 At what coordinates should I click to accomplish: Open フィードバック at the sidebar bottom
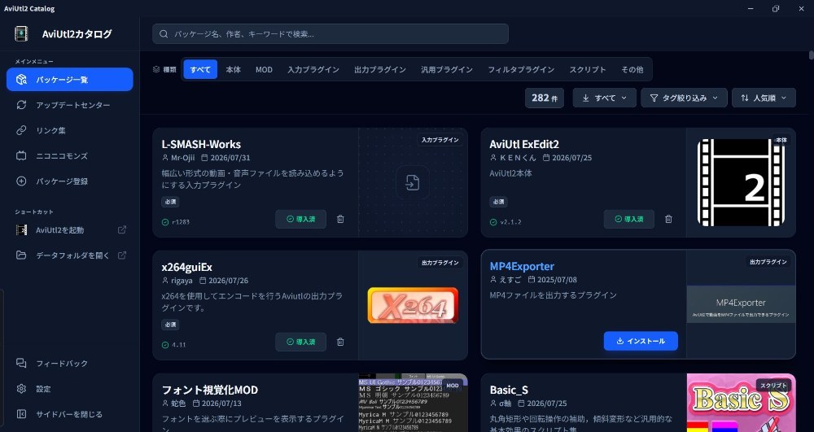pos(69,363)
